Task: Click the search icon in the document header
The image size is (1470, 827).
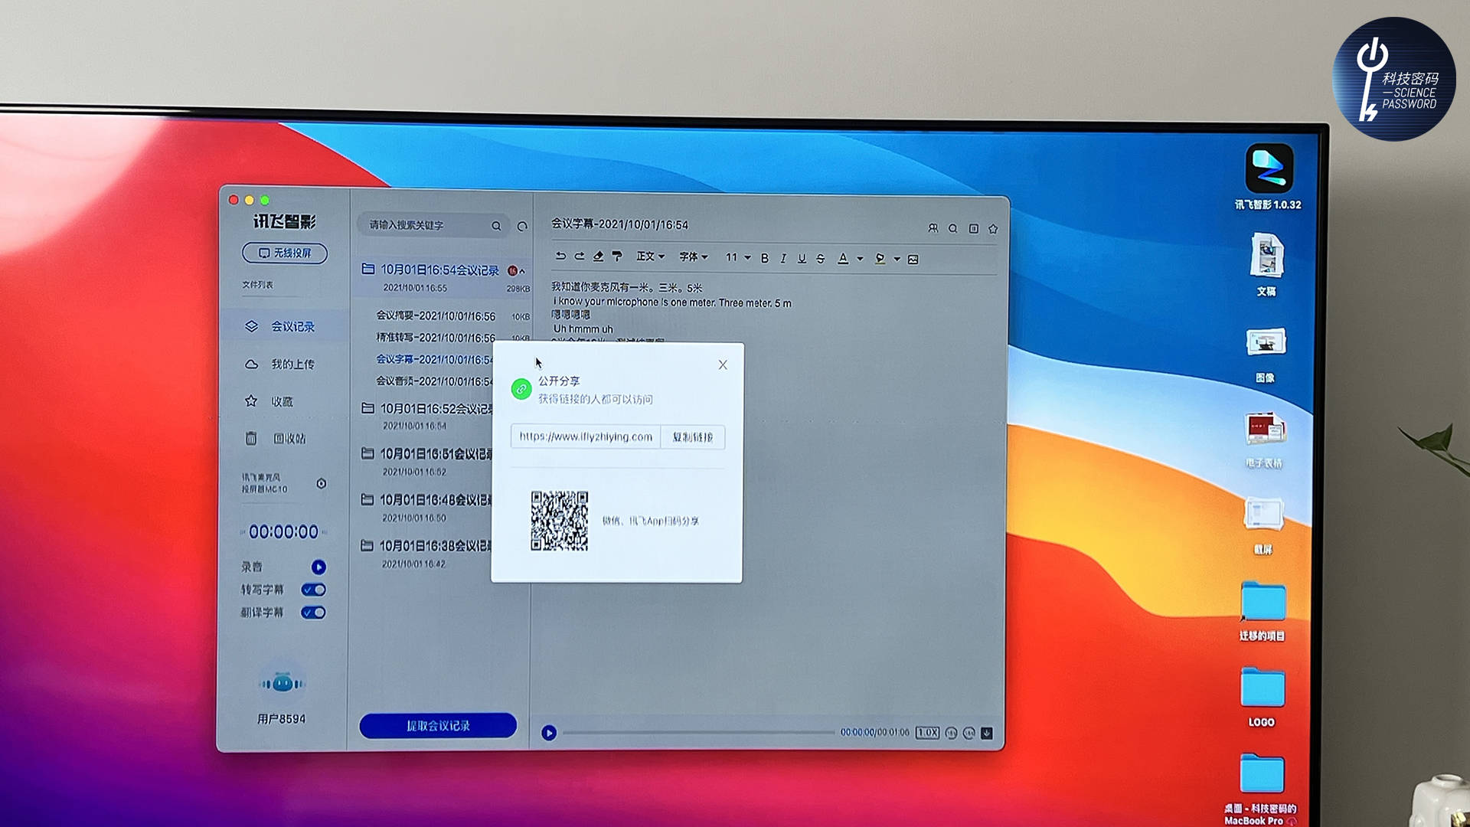Action: click(953, 228)
